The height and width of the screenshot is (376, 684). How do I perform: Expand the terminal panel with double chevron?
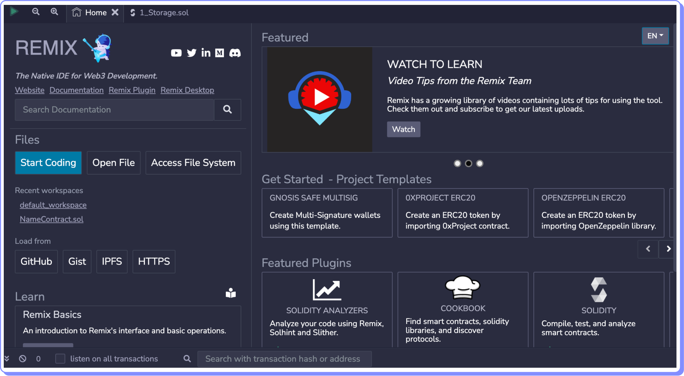click(7, 359)
